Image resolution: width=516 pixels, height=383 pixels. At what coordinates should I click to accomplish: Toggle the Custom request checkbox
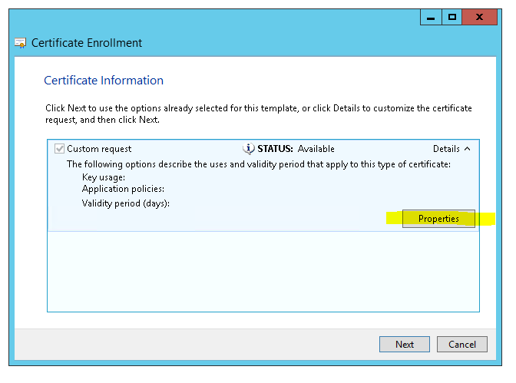60,149
